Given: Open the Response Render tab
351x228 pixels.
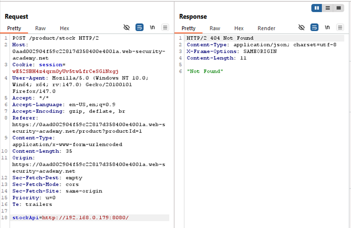Looking at the screenshot, I should pyautogui.click(x=266, y=28).
